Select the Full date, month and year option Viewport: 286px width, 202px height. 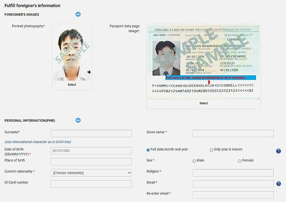pos(148,150)
